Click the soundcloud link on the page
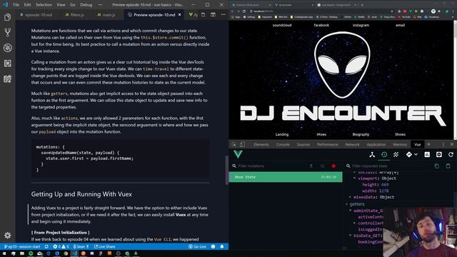The width and height of the screenshot is (457, 257). click(x=282, y=25)
